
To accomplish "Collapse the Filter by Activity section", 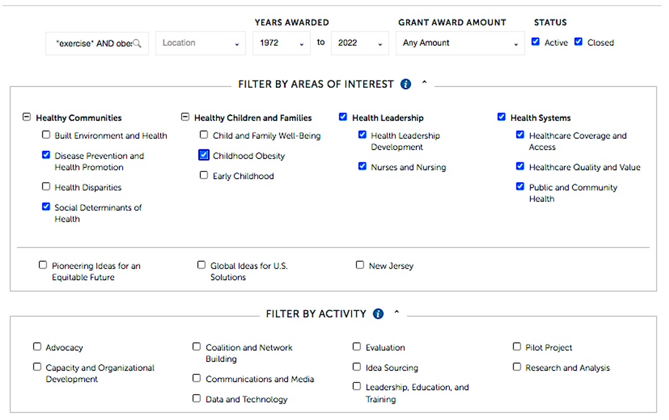I will pyautogui.click(x=397, y=313).
